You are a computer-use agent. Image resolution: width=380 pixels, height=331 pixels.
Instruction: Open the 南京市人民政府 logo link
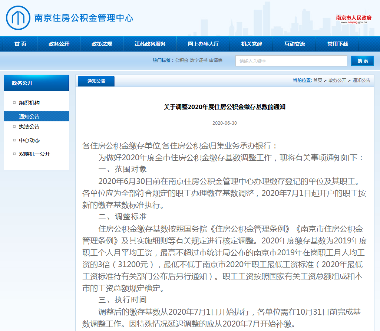[x=354, y=19]
